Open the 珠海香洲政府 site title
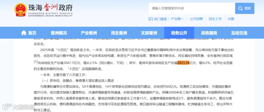Screen dimensions: 264x112 click(x=50, y=8)
